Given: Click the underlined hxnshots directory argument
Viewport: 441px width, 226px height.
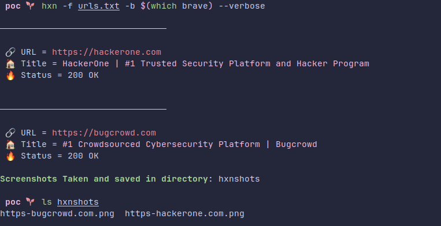Looking at the screenshot, I should pyautogui.click(x=78, y=202).
